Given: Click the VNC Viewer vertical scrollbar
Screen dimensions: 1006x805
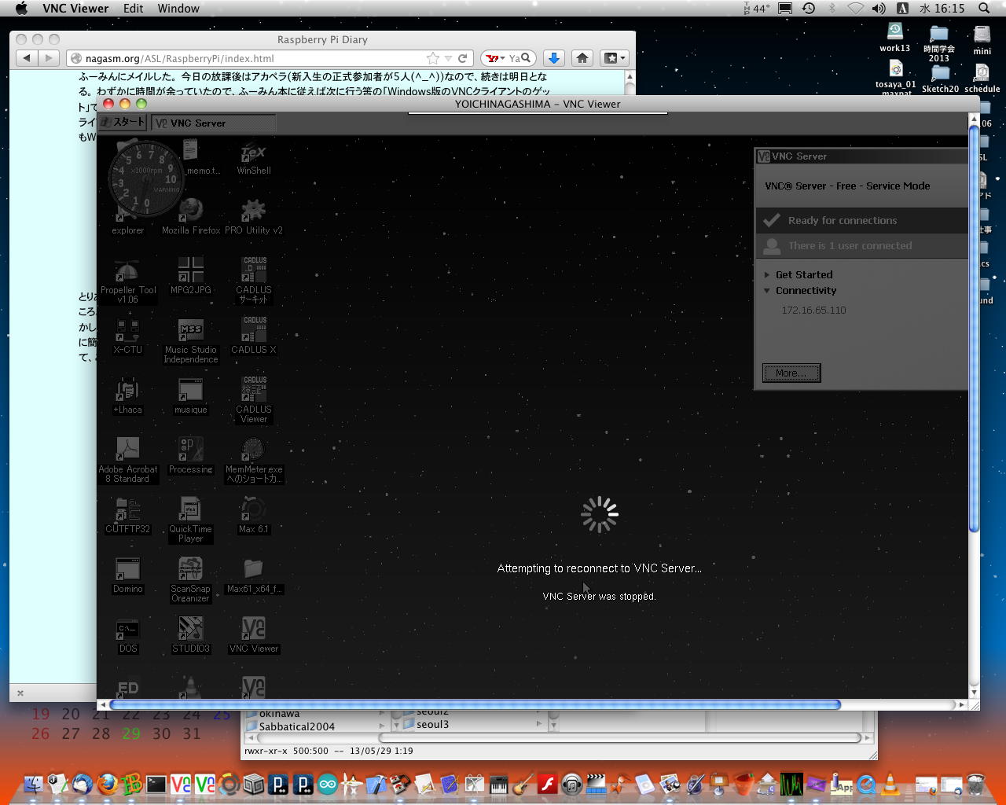Looking at the screenshot, I should tap(975, 328).
